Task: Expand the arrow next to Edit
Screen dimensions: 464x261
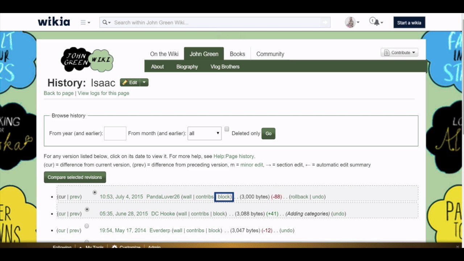Action: pos(144,83)
